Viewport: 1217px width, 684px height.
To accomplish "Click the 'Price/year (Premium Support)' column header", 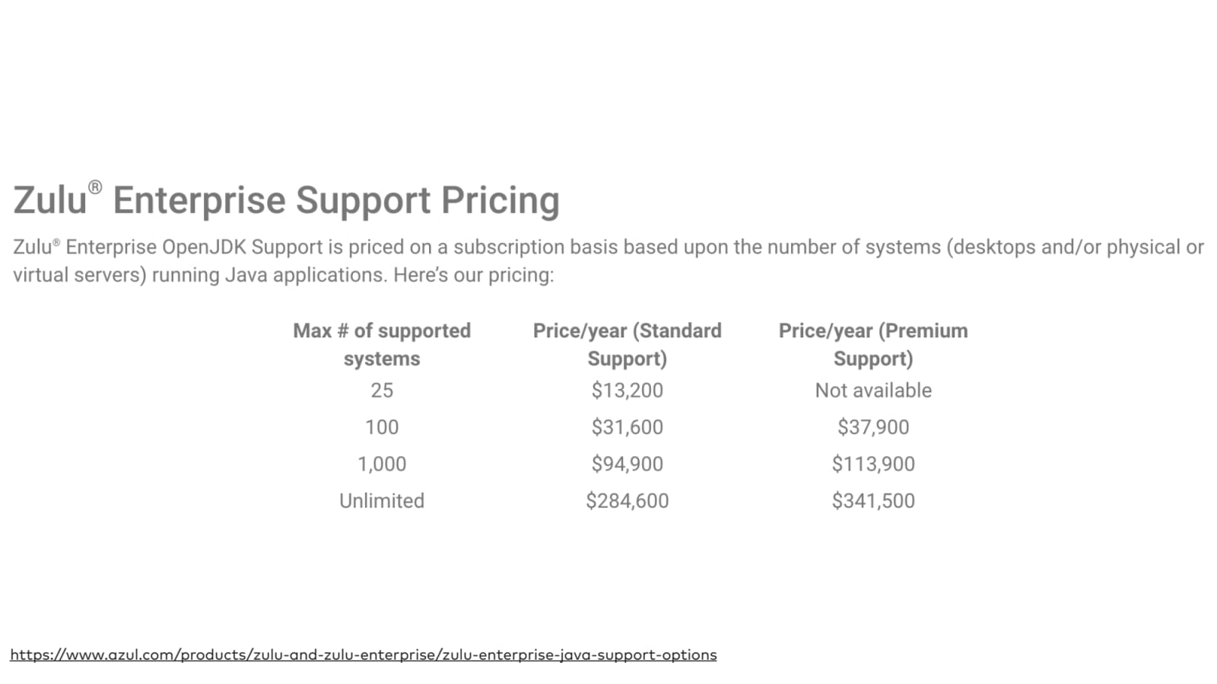I will point(872,344).
